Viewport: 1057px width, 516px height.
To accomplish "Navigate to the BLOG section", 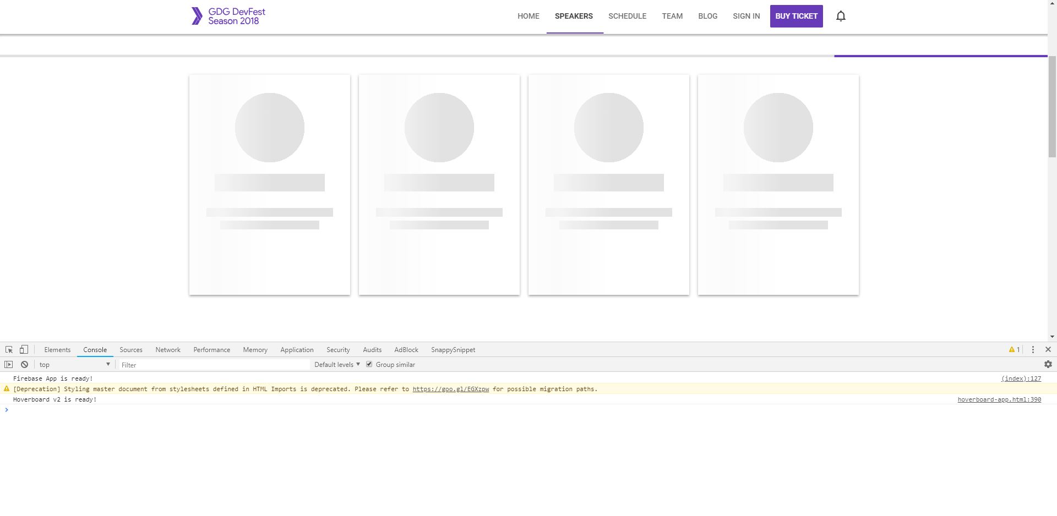I will pos(707,16).
